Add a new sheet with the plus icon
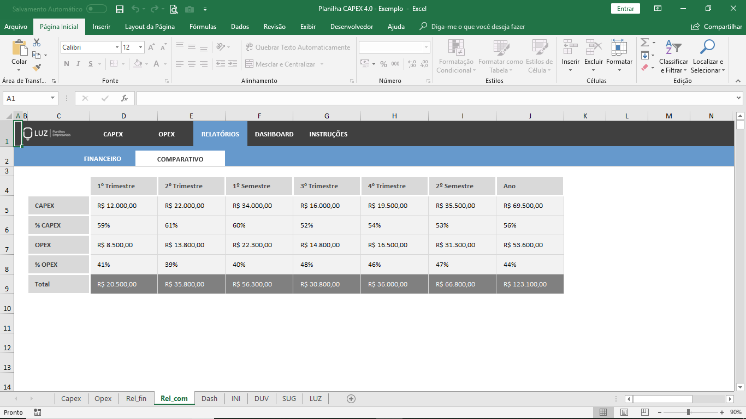Screen dimensions: 746x419 [x=351, y=399]
